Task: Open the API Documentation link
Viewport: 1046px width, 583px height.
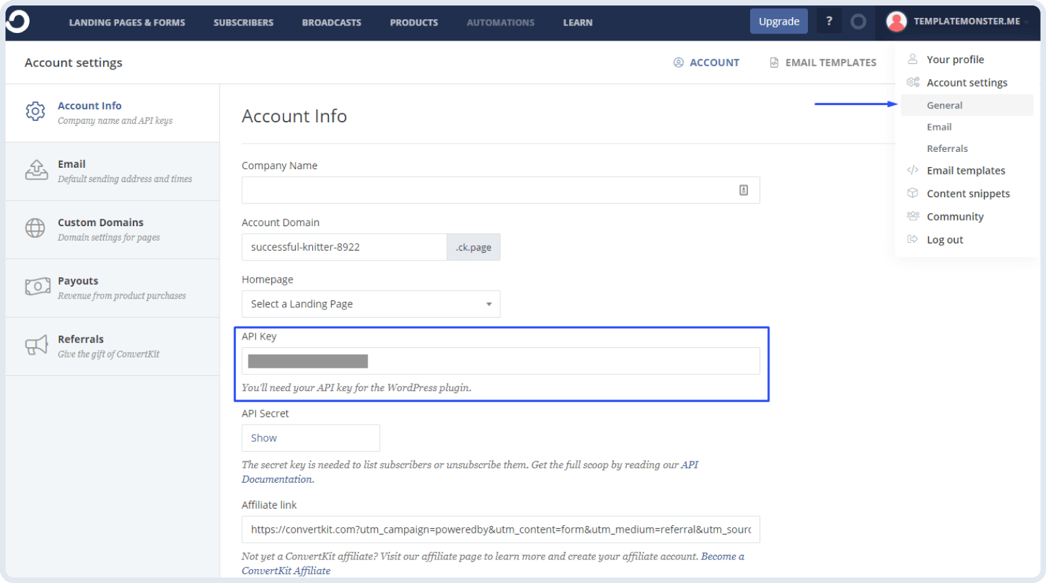Action: coord(690,464)
